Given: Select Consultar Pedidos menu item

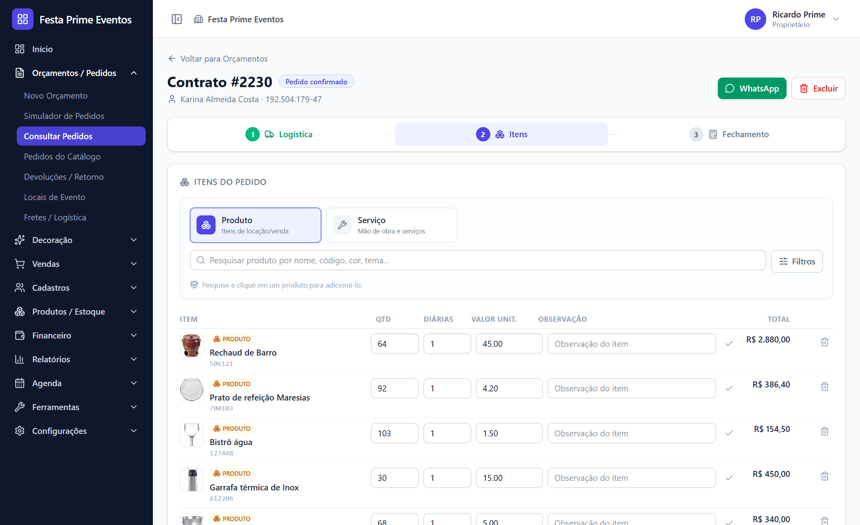Looking at the screenshot, I should (81, 136).
